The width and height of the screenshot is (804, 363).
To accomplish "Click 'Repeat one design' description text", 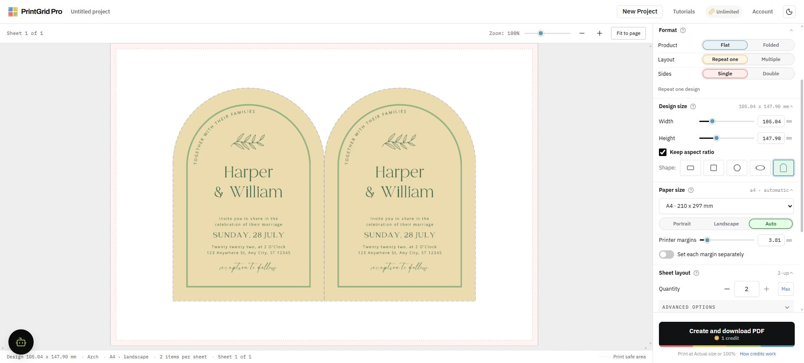I will tap(679, 89).
